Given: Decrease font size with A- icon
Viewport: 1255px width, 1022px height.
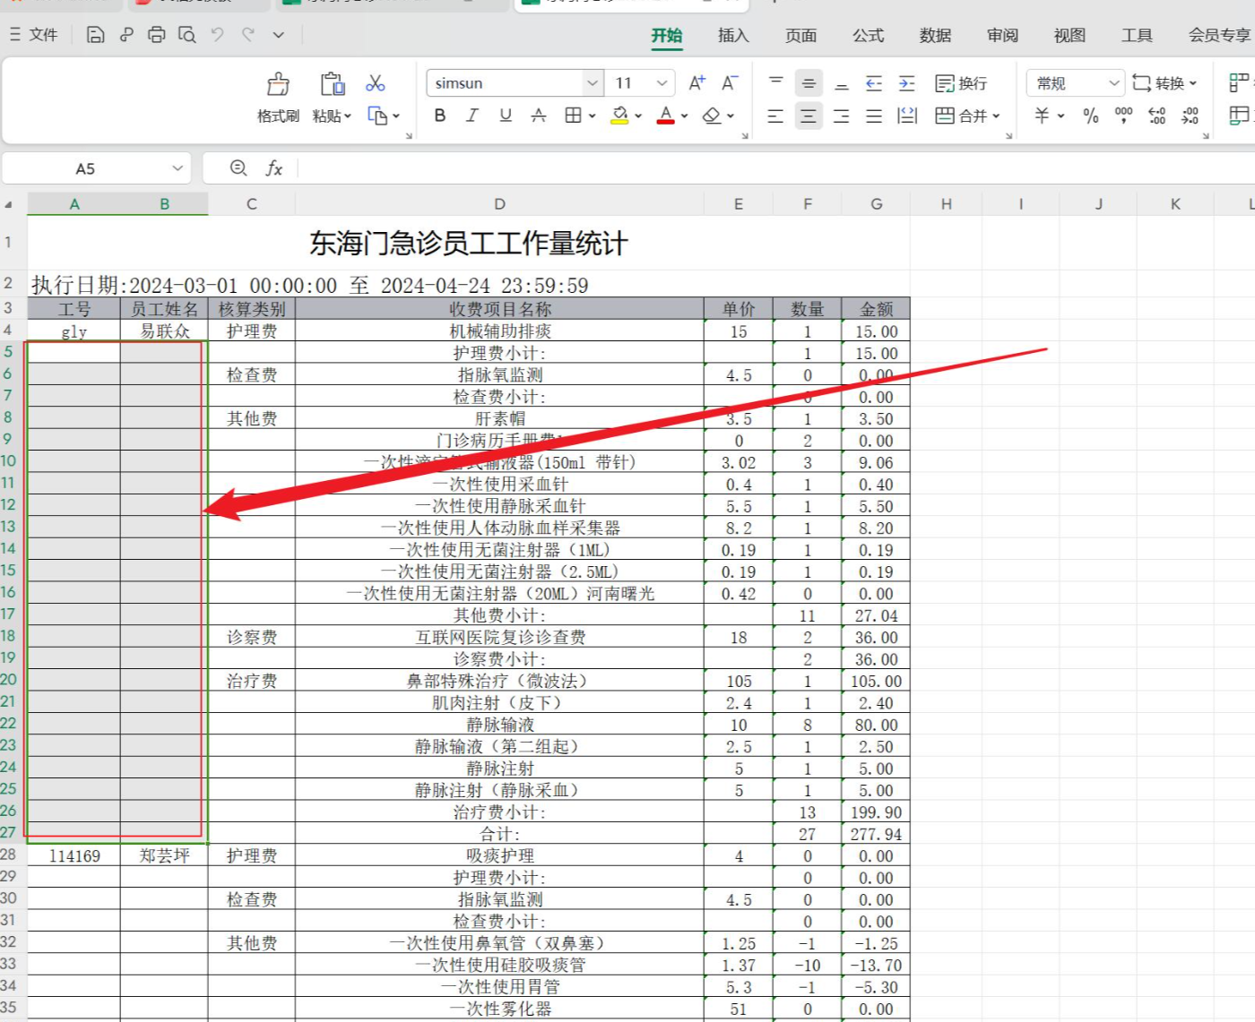Looking at the screenshot, I should pyautogui.click(x=730, y=83).
